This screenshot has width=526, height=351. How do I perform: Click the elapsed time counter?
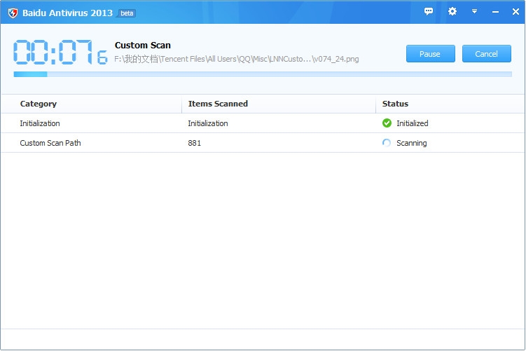click(x=60, y=52)
